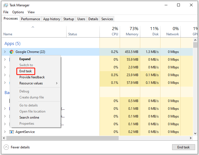The height and width of the screenshot is (155, 199).
Task: Choose End task in the context menu
Action: point(25,71)
